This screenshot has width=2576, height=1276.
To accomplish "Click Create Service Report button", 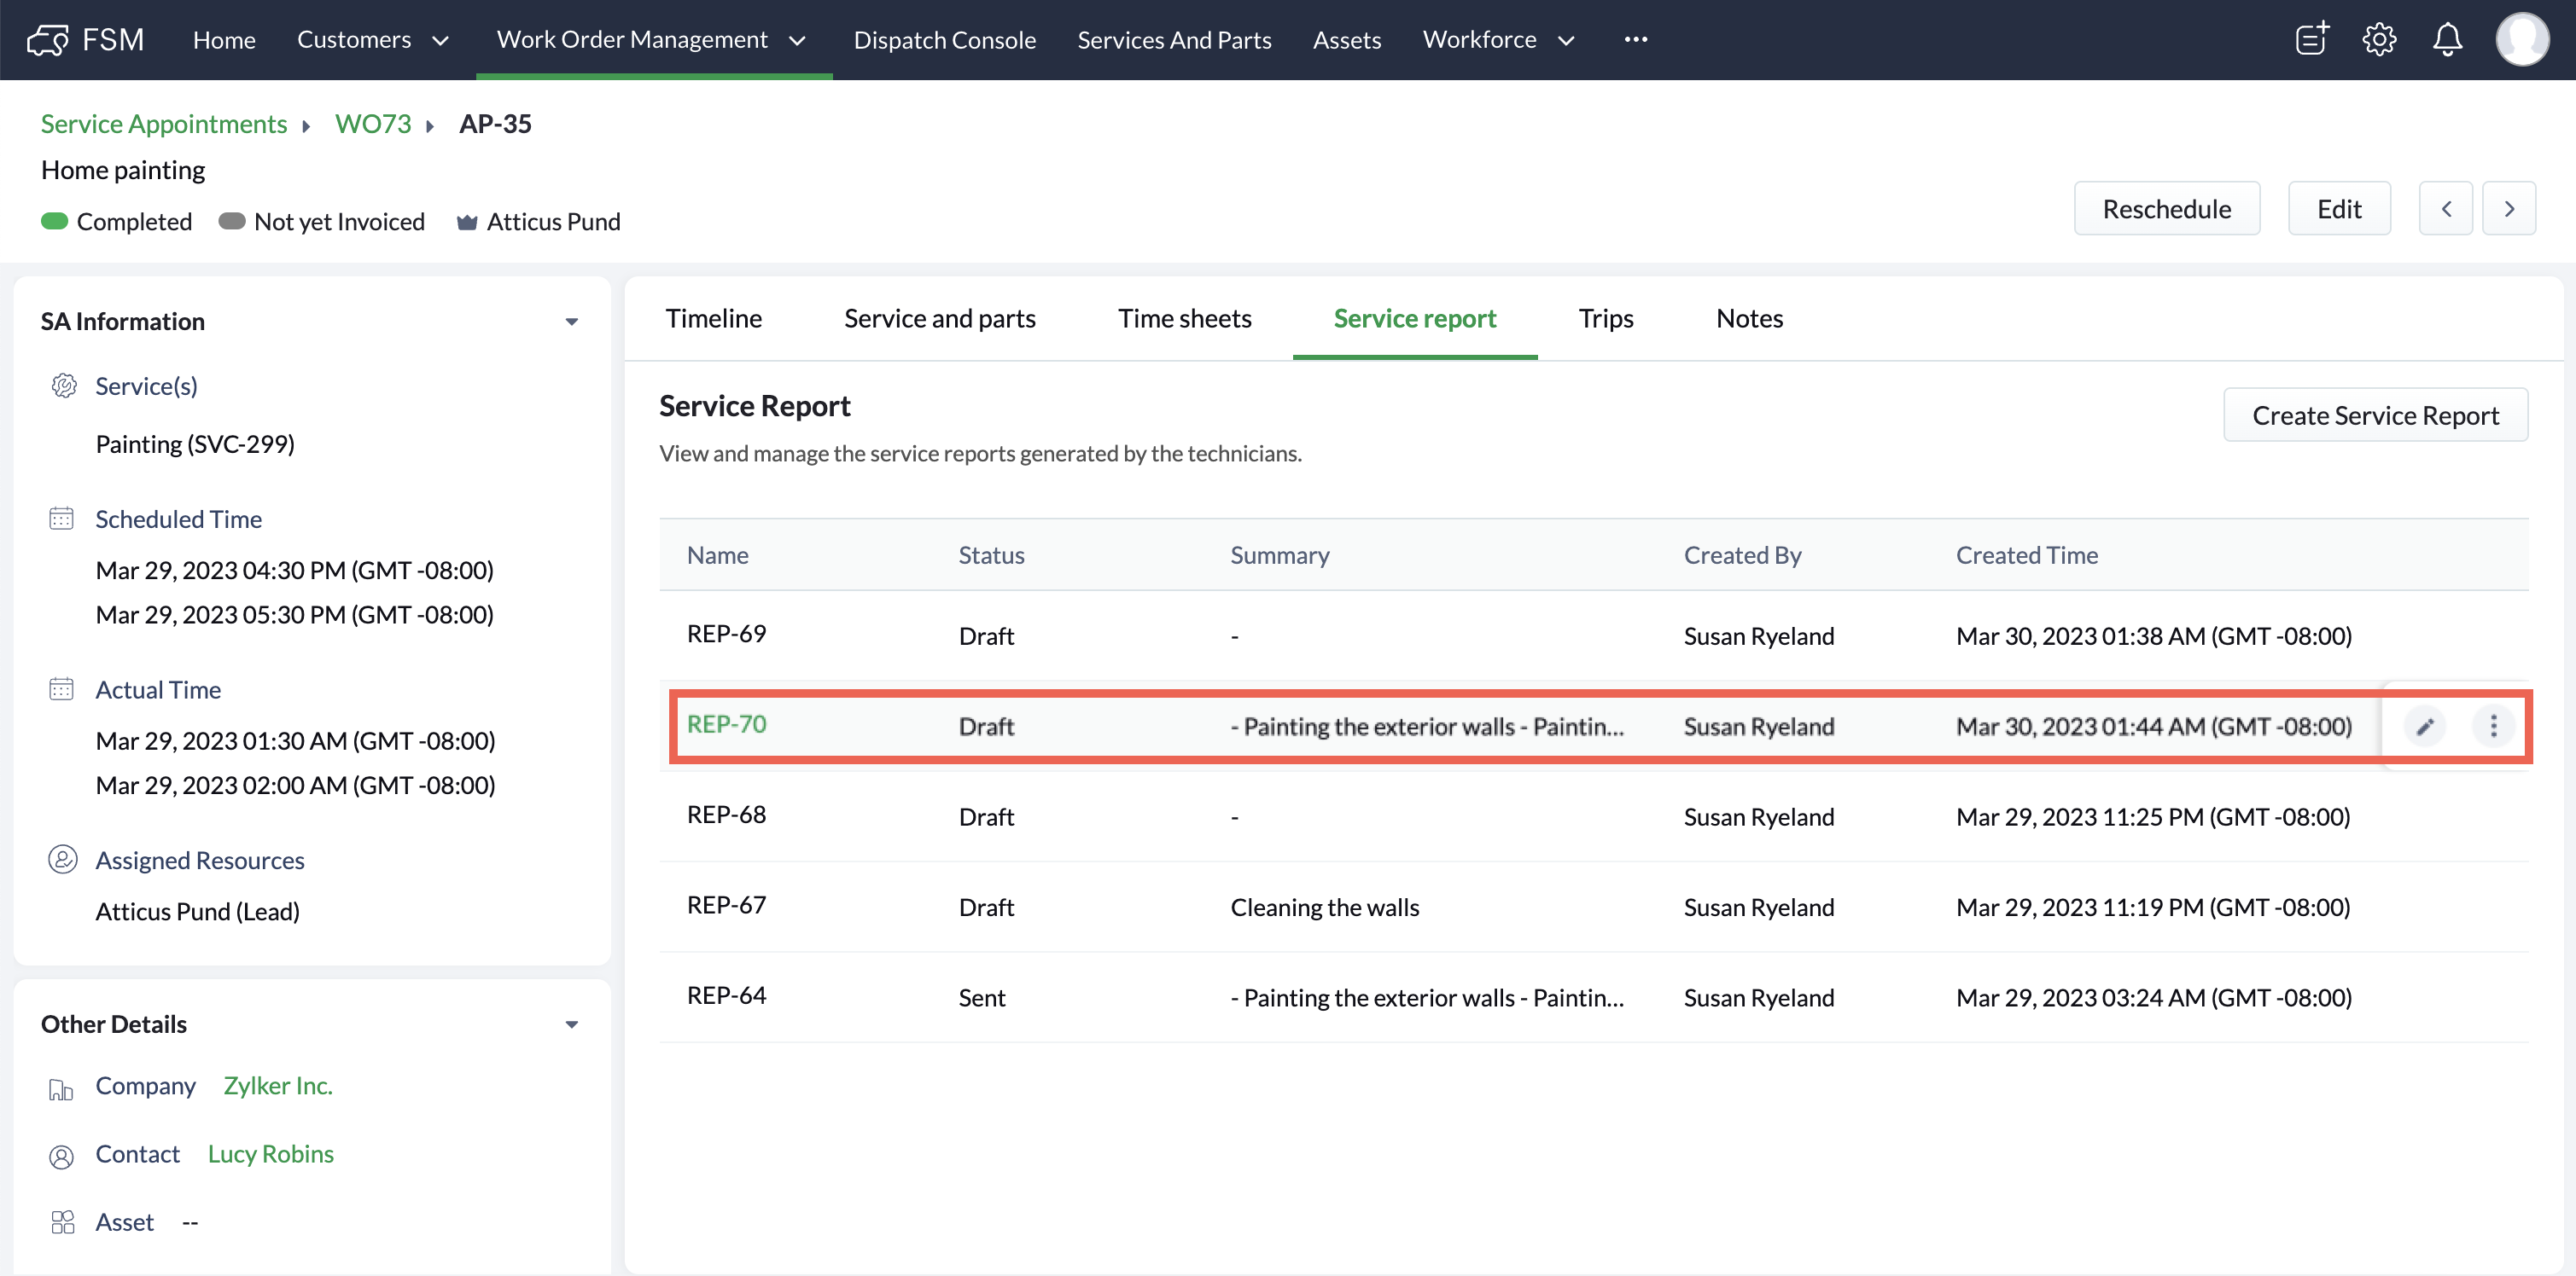I will tap(2374, 415).
